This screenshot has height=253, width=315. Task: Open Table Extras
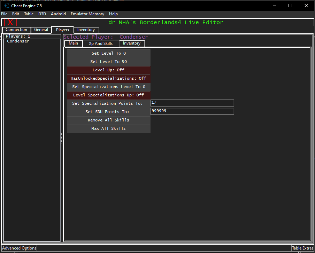302,248
